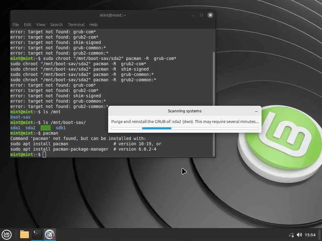The width and height of the screenshot is (322, 241).
Task: Click the terminal vertical scrollbar
Action: (x=214, y=104)
